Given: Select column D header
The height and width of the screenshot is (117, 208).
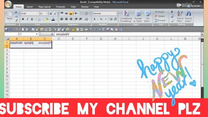Looking at the screenshot, I should pos(59,39).
